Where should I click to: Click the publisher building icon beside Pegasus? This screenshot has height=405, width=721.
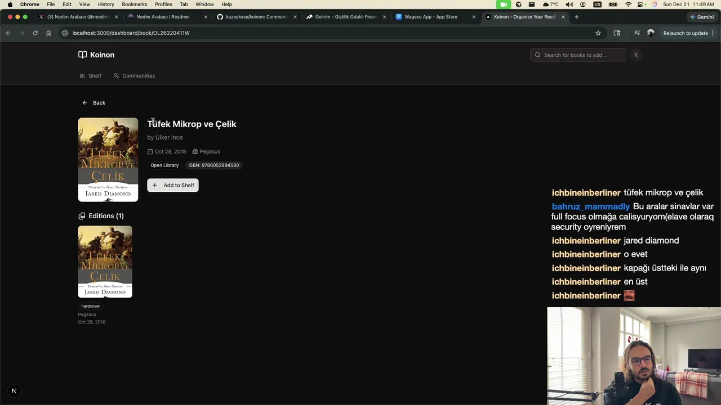click(195, 151)
